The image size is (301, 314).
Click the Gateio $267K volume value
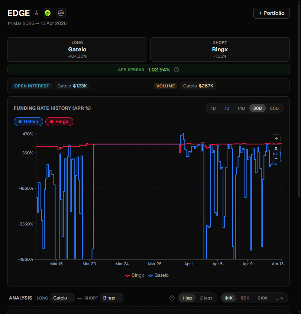pyautogui.click(x=198, y=86)
